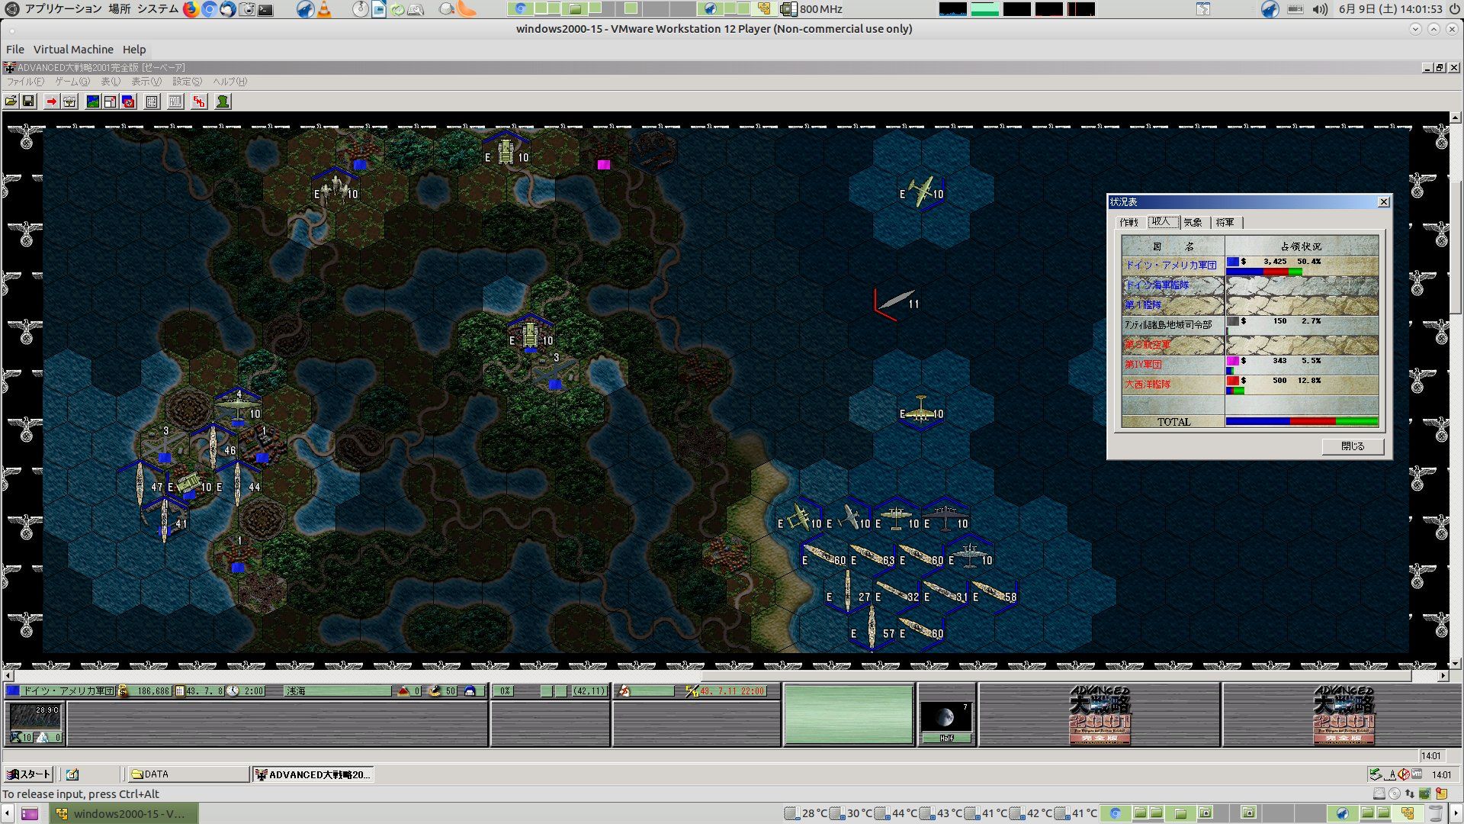The image size is (1464, 824).
Task: Click the green general silhouette icon
Action: click(x=223, y=101)
